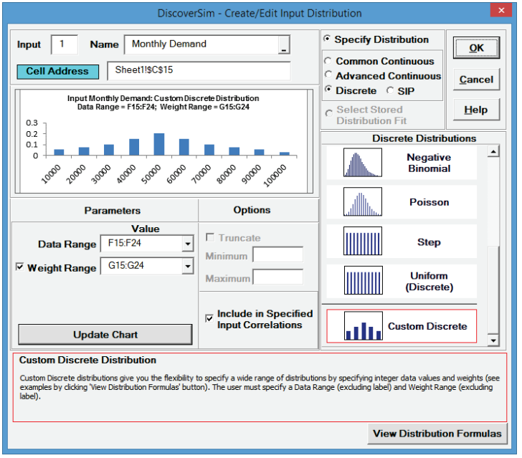This screenshot has height=458, width=522.
Task: Select the Negative Binomial distribution icon
Action: pos(363,163)
